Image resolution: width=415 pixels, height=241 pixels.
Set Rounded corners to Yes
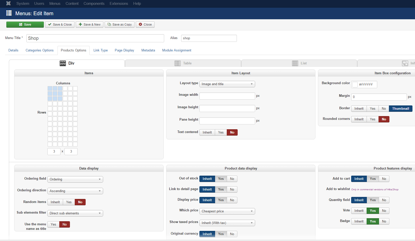(373, 119)
